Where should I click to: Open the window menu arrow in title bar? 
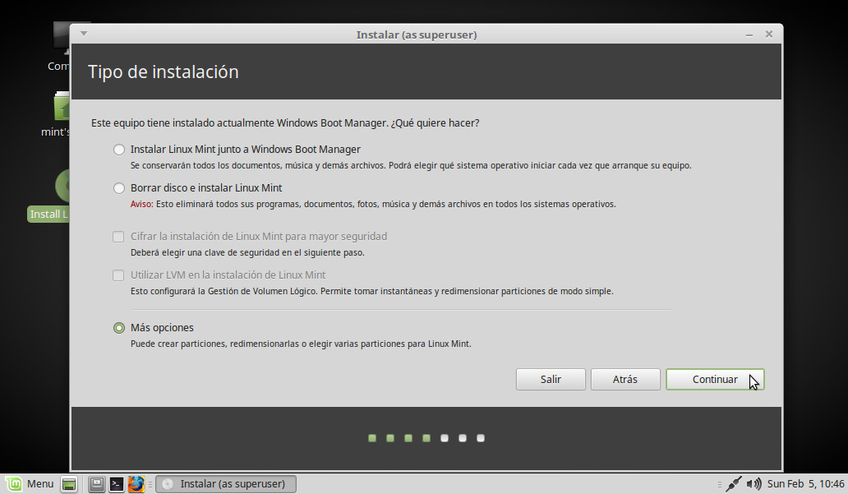(84, 34)
